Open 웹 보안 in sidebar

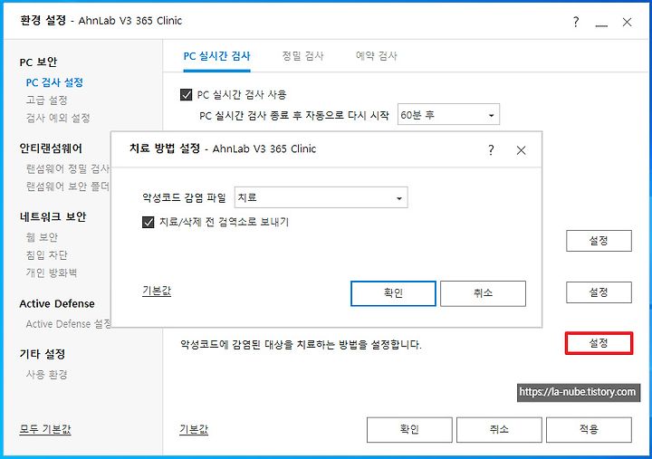(x=42, y=237)
